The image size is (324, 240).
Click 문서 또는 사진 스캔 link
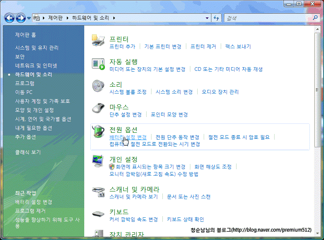tap(189, 197)
